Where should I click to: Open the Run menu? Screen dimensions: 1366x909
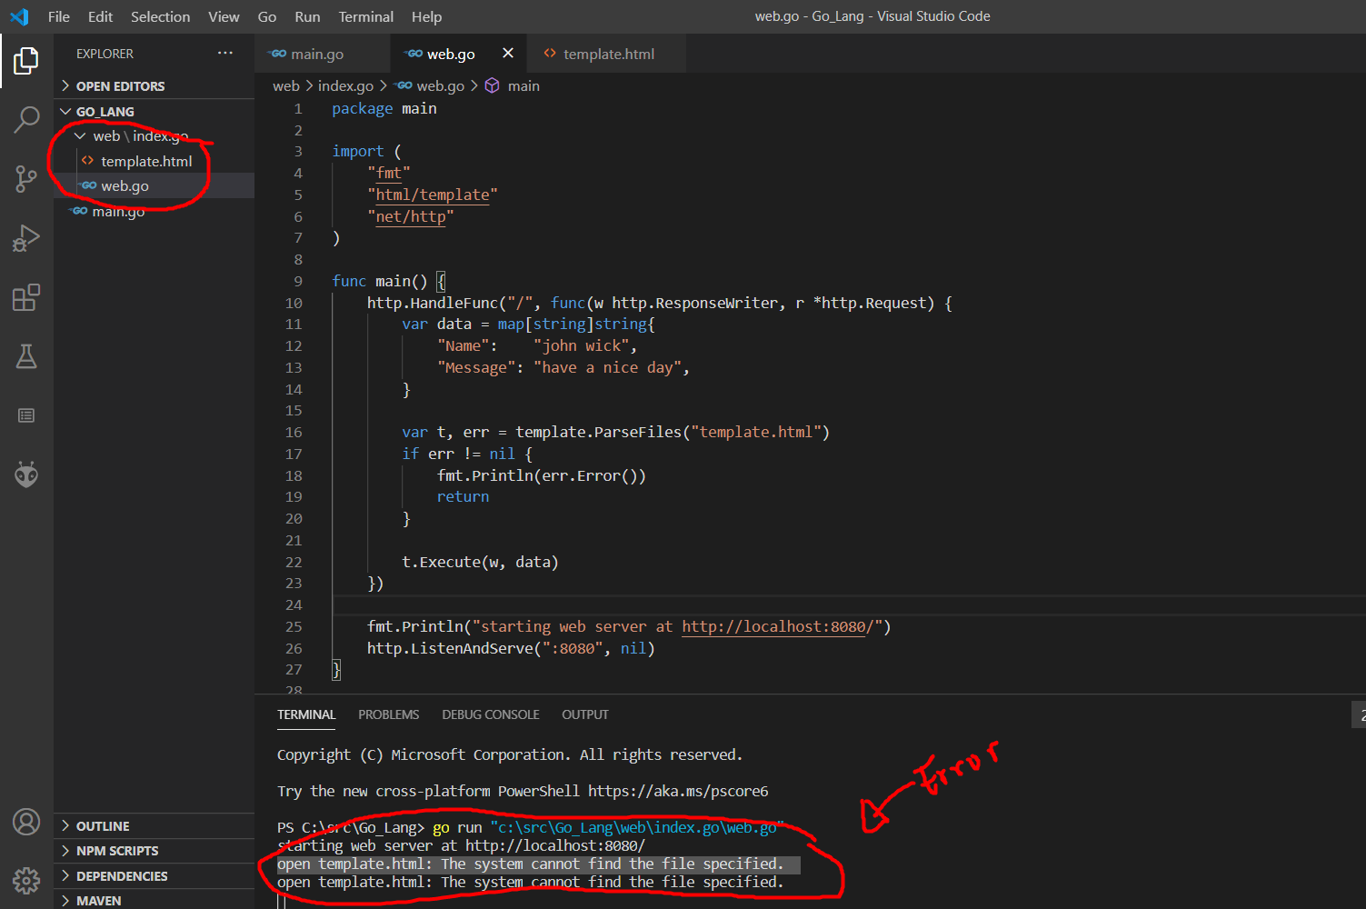tap(306, 16)
